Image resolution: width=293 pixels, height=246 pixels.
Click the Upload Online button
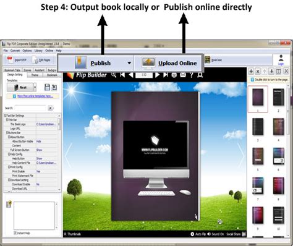169,63
